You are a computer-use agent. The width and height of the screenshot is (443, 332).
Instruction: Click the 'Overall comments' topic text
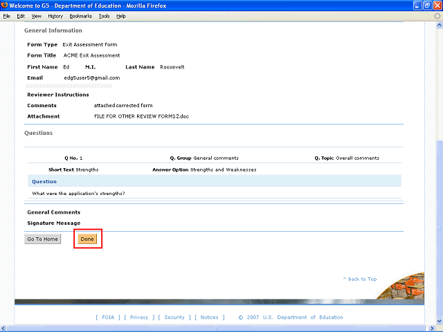[357, 158]
